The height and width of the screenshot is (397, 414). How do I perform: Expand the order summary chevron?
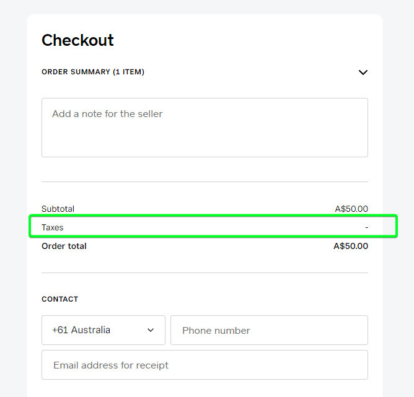click(363, 72)
